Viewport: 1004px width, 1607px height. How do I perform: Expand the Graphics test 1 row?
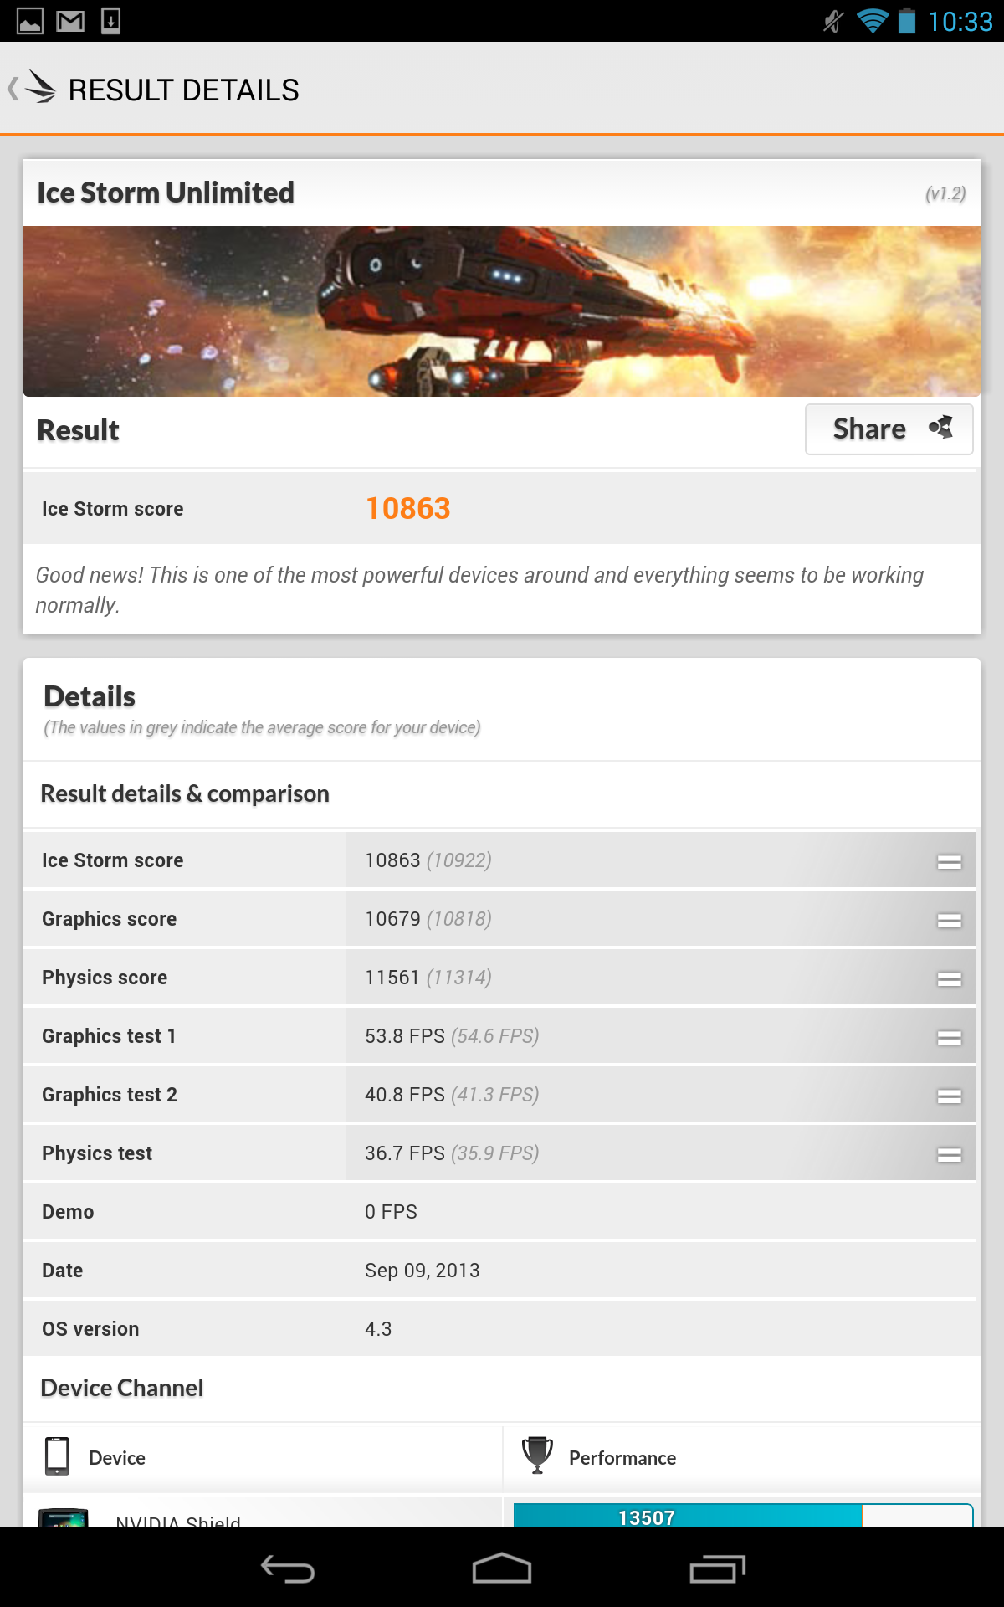click(949, 1037)
